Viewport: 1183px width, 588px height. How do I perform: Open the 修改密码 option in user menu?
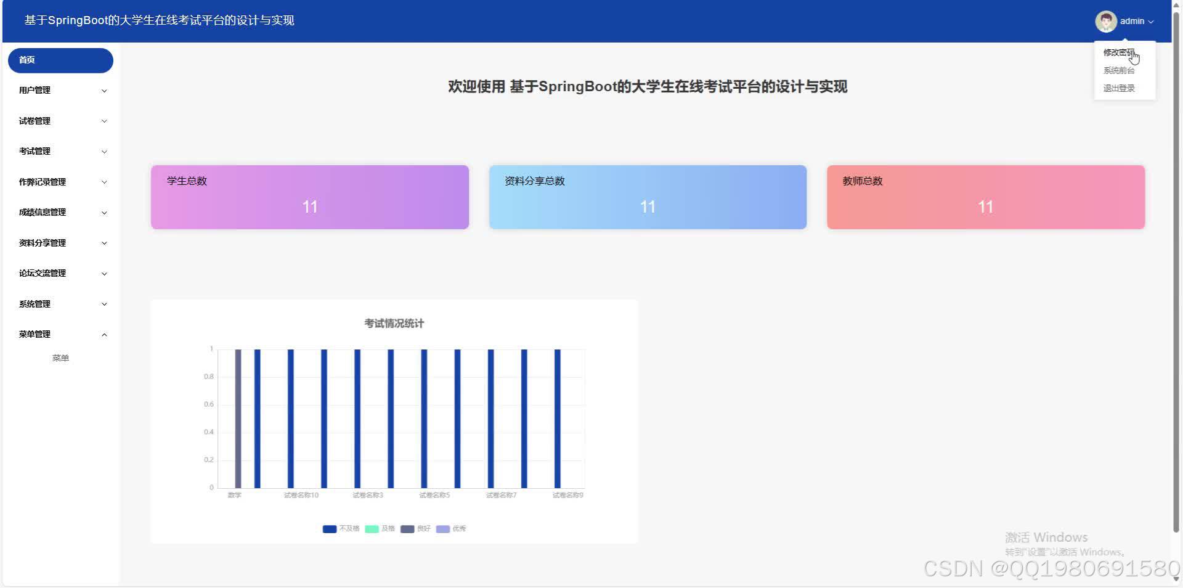click(1118, 52)
